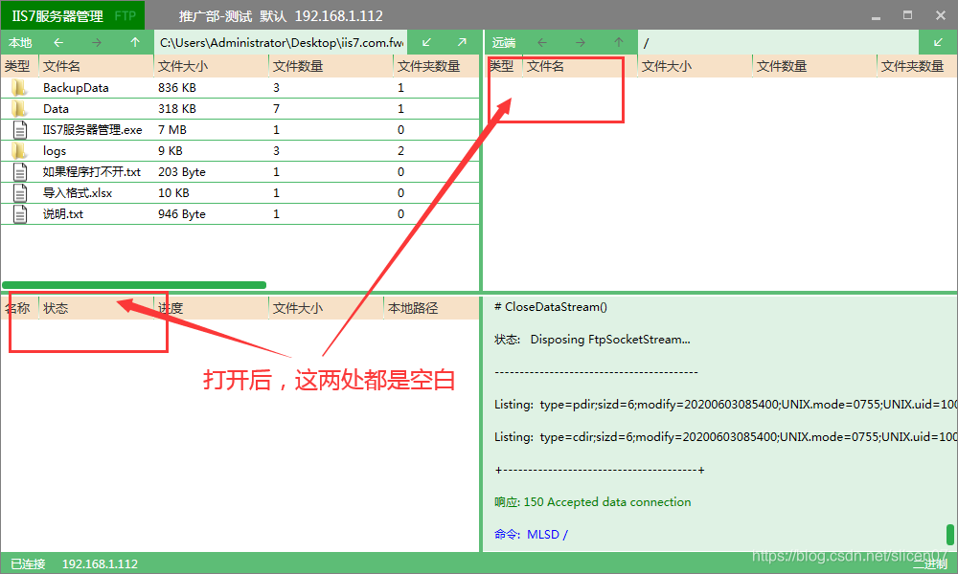
Task: Select the IIS7服务器管理.exe file name
Action: [x=92, y=130]
